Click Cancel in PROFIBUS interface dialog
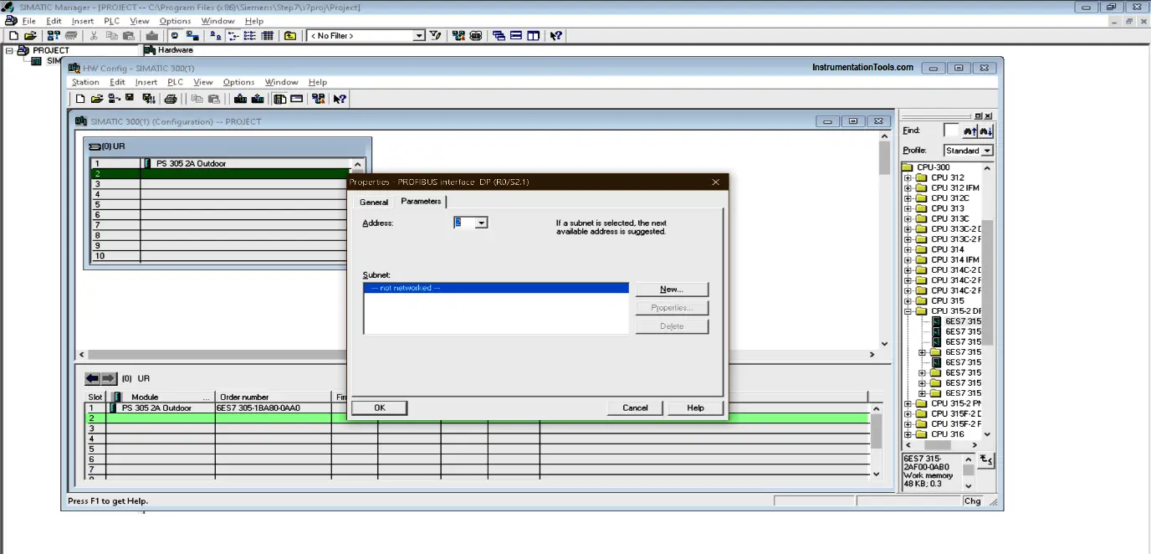 click(635, 408)
